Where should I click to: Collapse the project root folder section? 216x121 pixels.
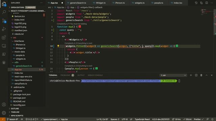pos(9,11)
